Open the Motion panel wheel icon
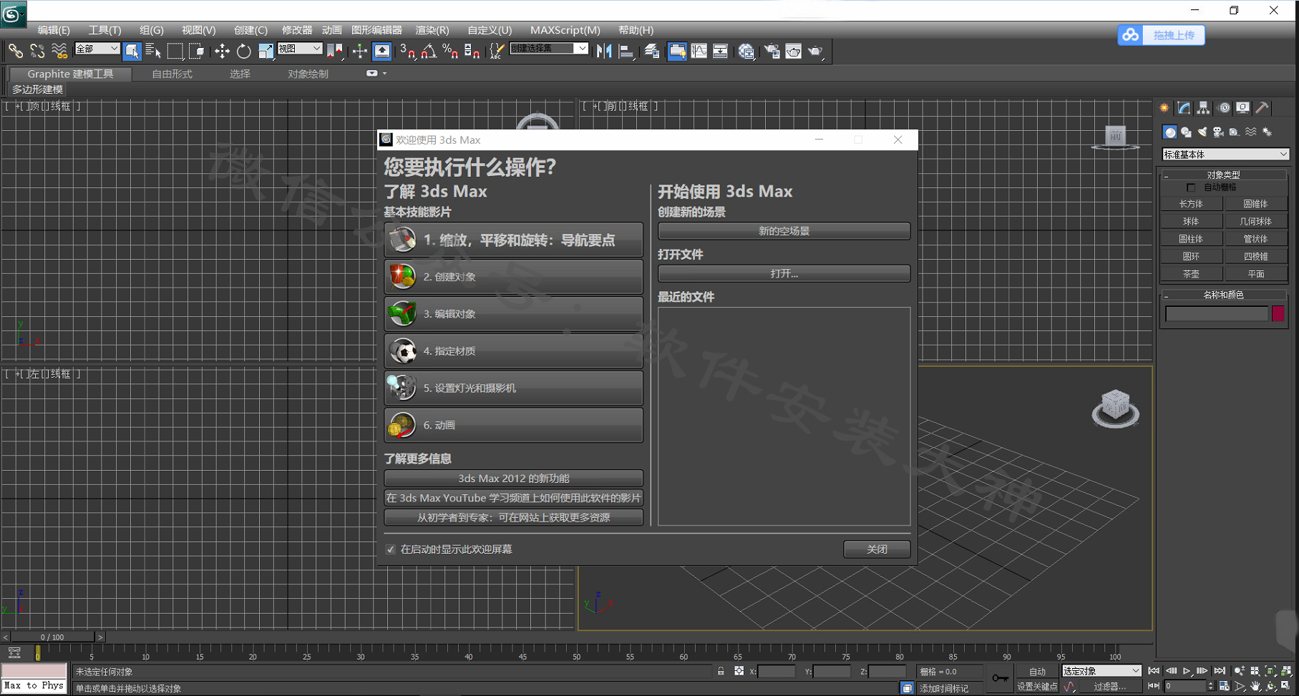The height and width of the screenshot is (696, 1299). [x=1224, y=108]
